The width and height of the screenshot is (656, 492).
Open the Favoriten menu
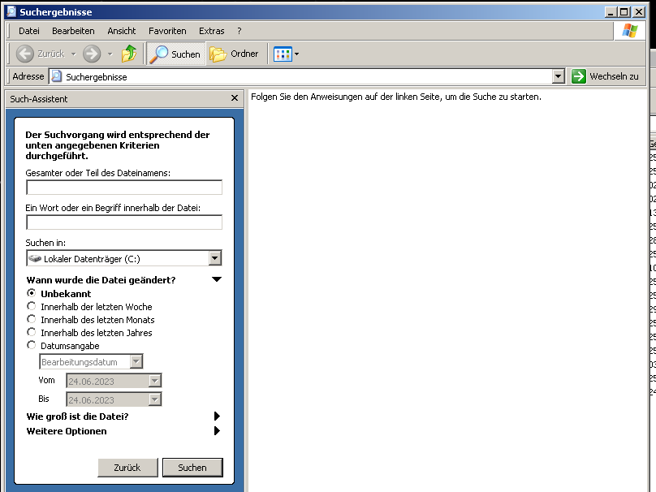pos(167,31)
